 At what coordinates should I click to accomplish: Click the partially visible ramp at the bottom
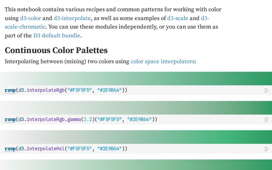pyautogui.click(x=136, y=165)
